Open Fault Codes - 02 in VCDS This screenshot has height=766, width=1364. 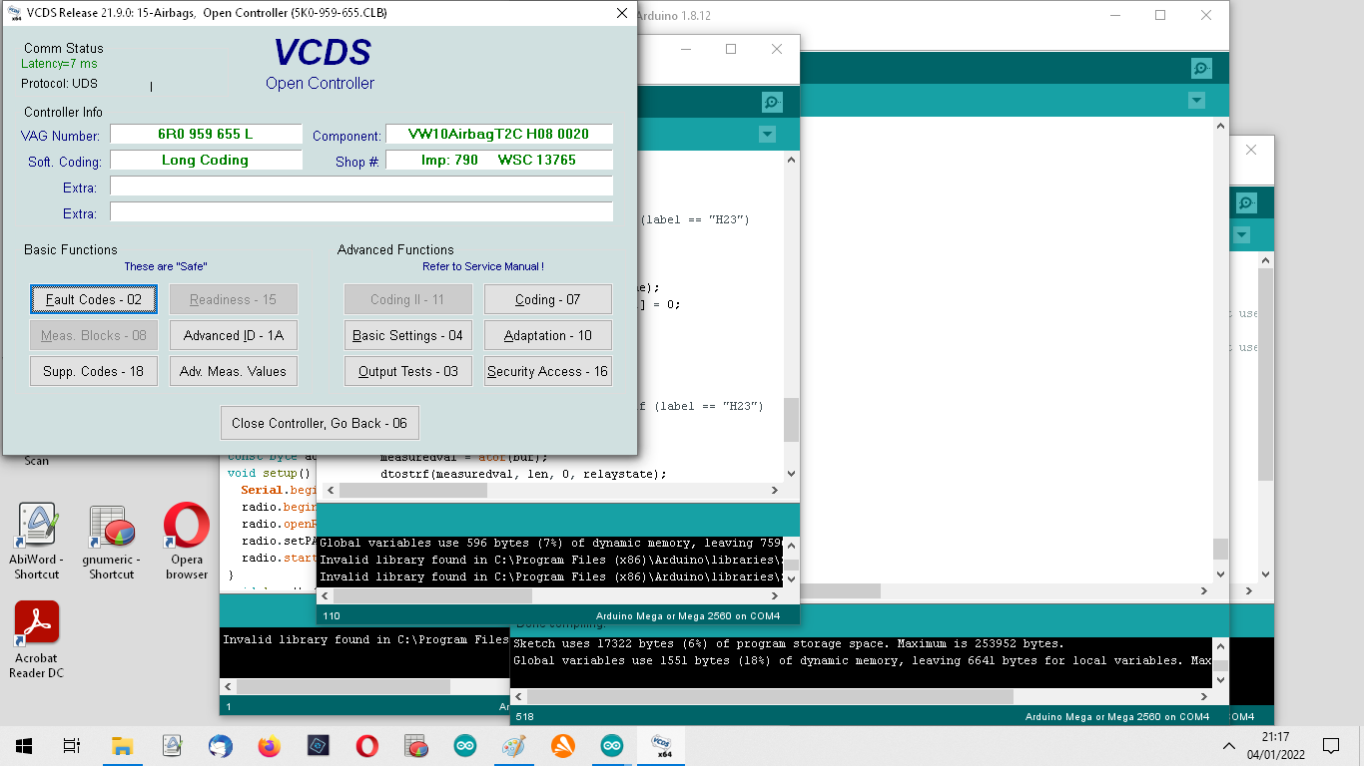[94, 299]
